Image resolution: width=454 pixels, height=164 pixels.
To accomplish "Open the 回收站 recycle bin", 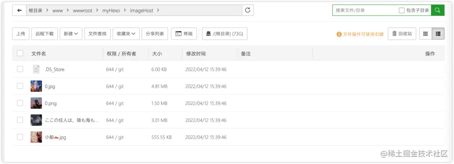I will pyautogui.click(x=402, y=34).
